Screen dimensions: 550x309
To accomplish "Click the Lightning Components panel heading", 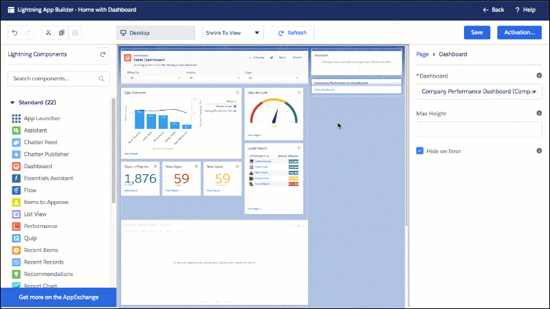I will 37,54.
